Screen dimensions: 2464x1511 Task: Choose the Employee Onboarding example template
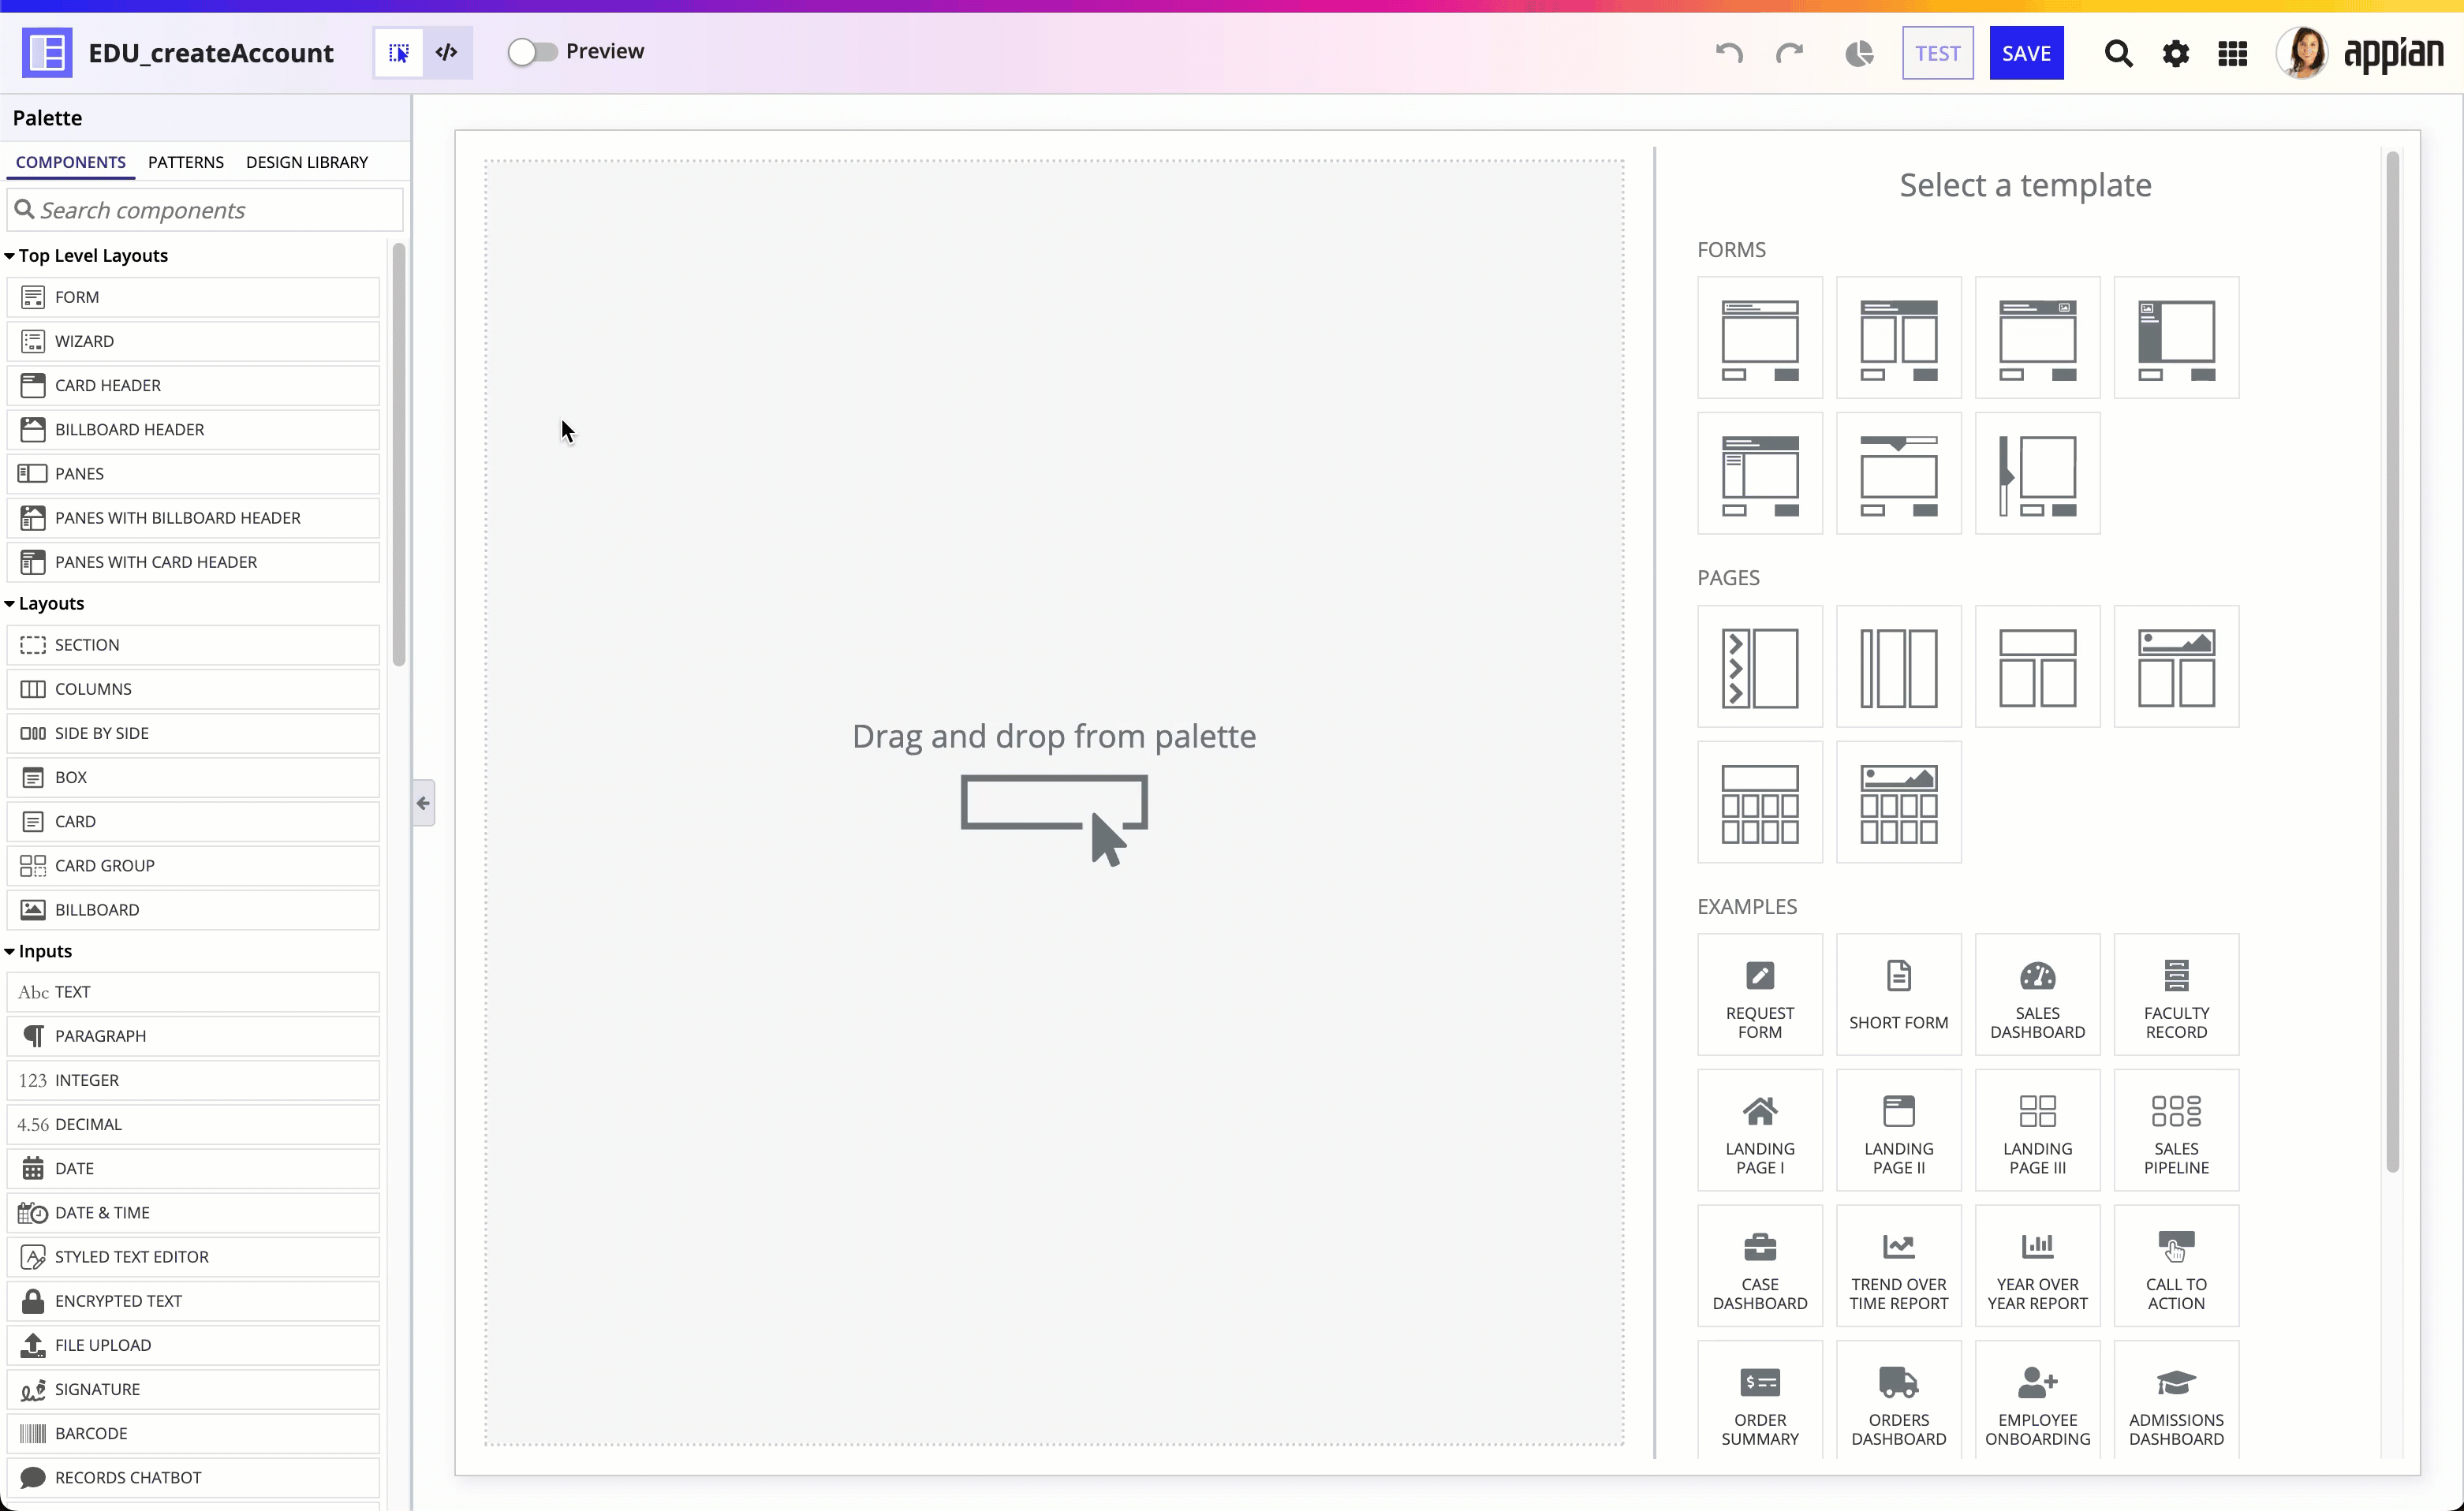[x=2038, y=1400]
